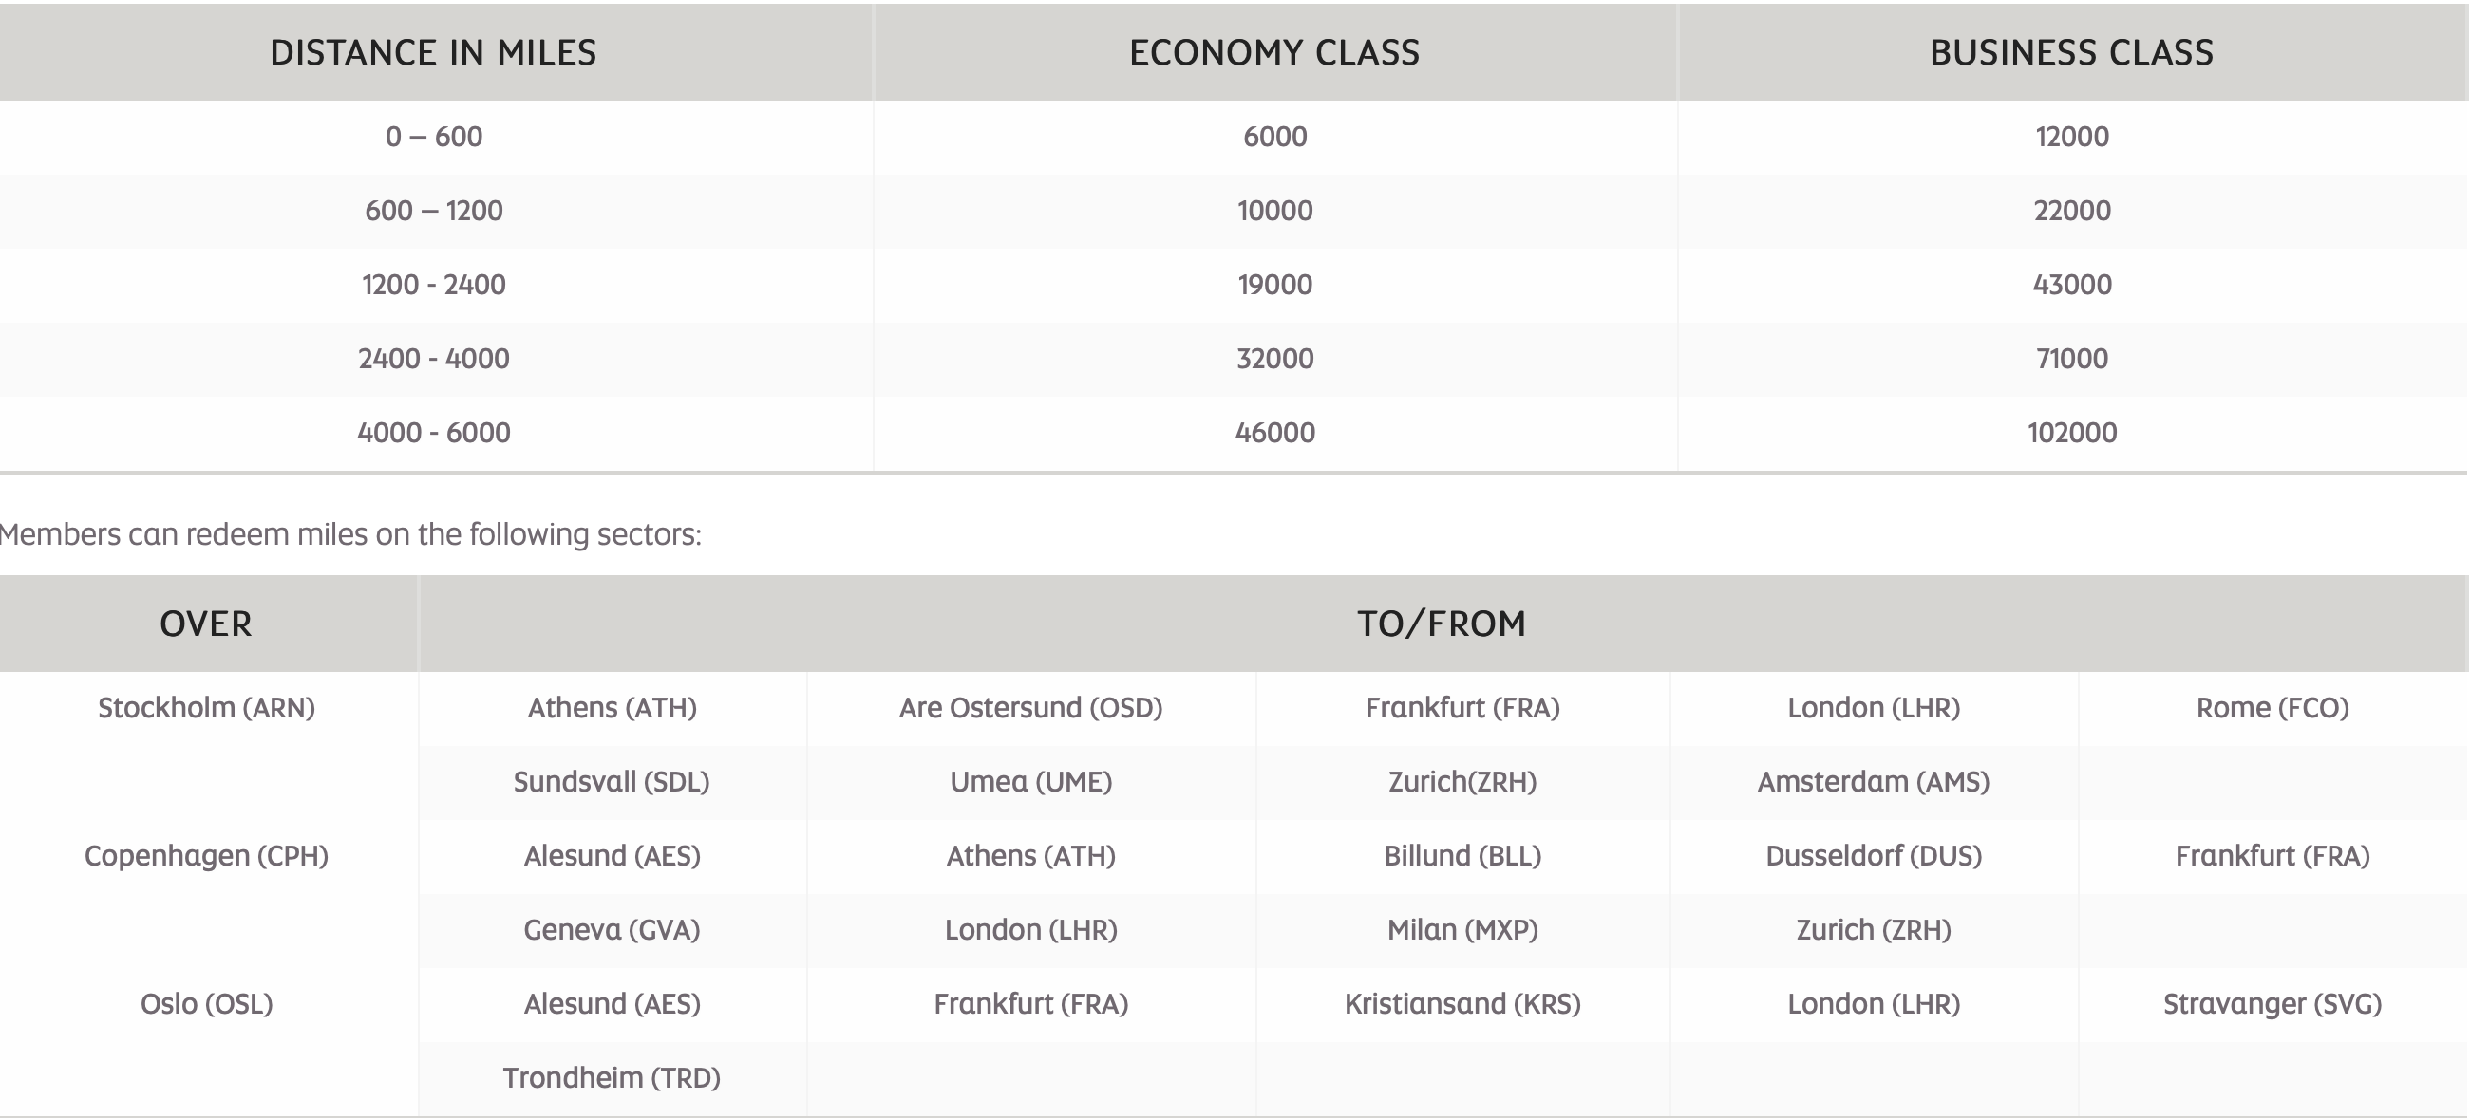
Task: Select the 0 – 600 distance cell
Action: coord(434,137)
